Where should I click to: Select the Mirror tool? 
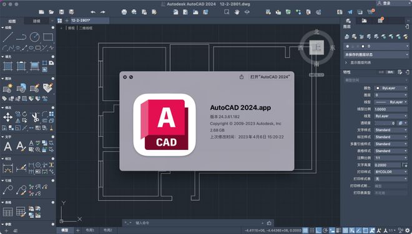pos(18,121)
